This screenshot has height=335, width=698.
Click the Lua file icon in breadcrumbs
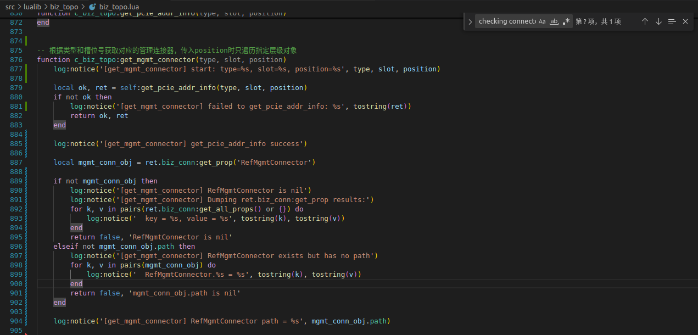pyautogui.click(x=92, y=7)
